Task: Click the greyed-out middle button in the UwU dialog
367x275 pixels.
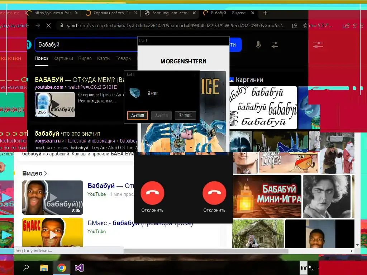Action: pos(162,115)
